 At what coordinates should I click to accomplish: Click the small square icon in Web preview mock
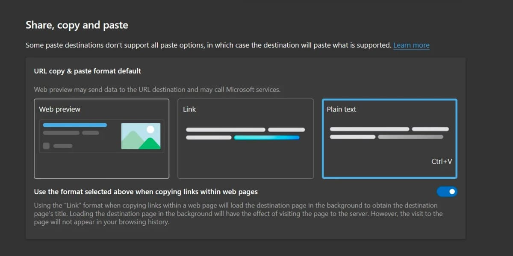click(x=46, y=146)
